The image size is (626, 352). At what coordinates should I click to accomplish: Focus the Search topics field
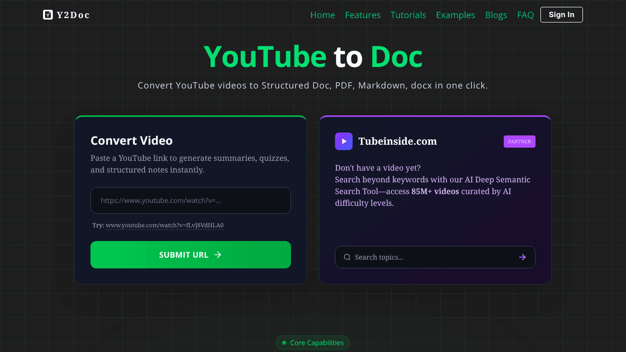[x=435, y=257]
